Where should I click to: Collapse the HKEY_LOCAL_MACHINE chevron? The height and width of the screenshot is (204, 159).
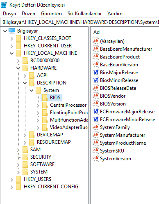click(x=12, y=53)
